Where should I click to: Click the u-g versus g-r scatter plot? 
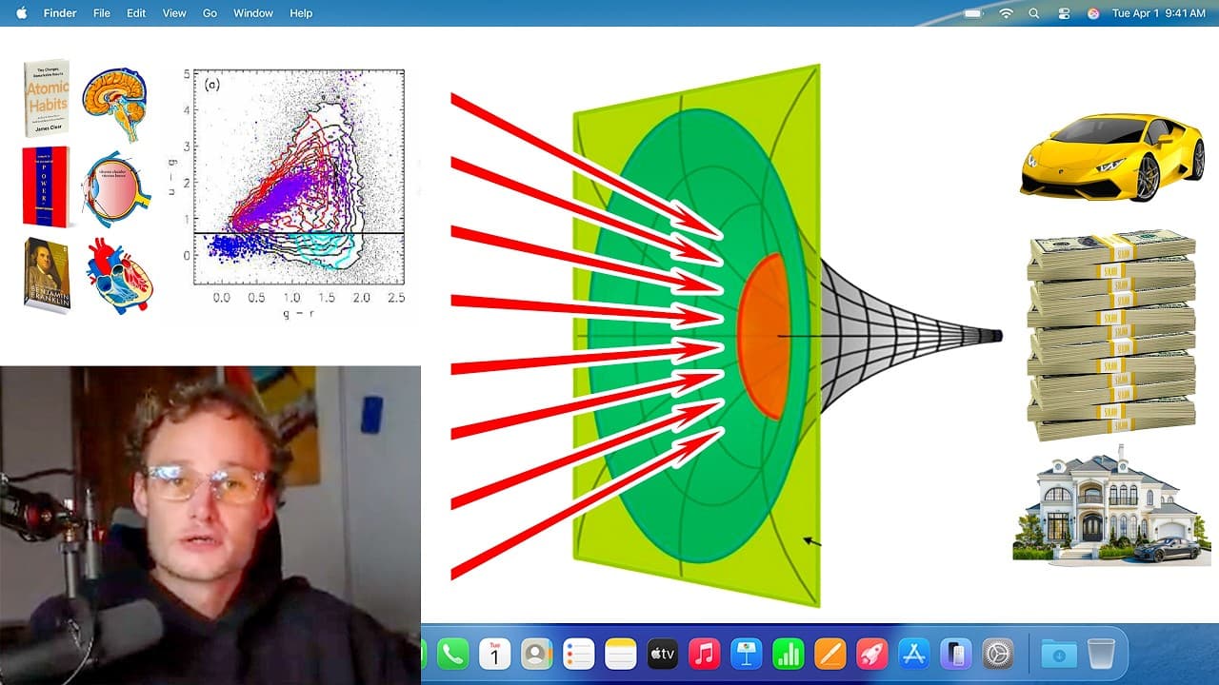(x=289, y=192)
